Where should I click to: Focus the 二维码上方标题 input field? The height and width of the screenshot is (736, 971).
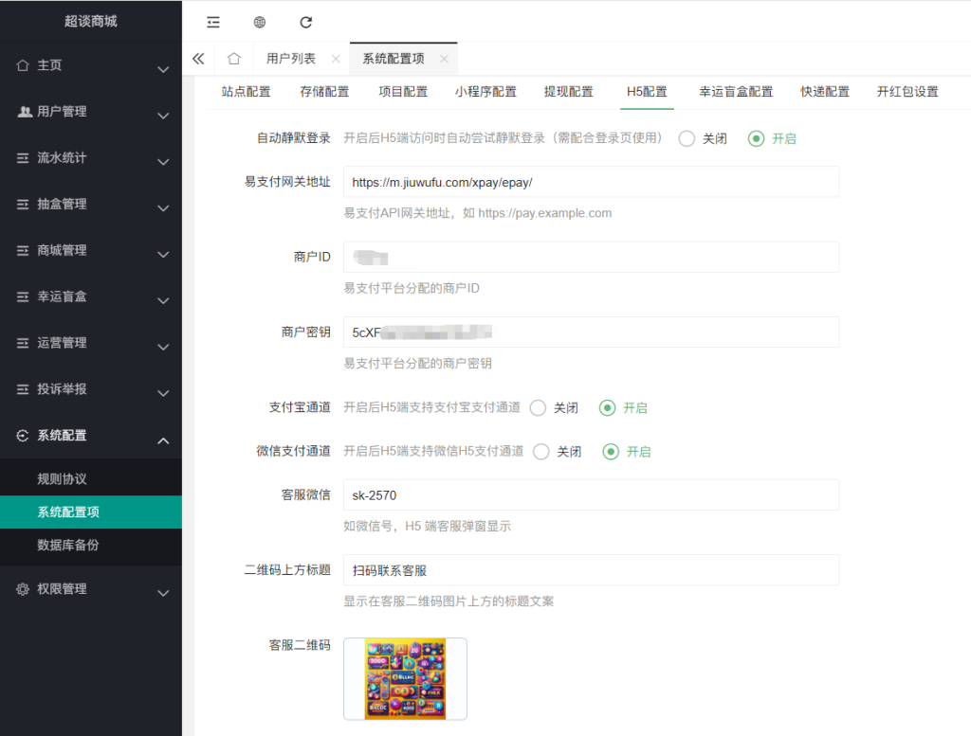coord(592,570)
